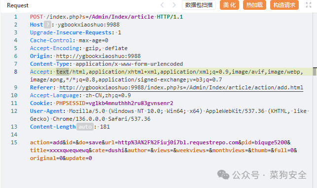Click the next request arrow
Image resolution: width=317 pixels, height=188 pixels.
(x=174, y=5)
